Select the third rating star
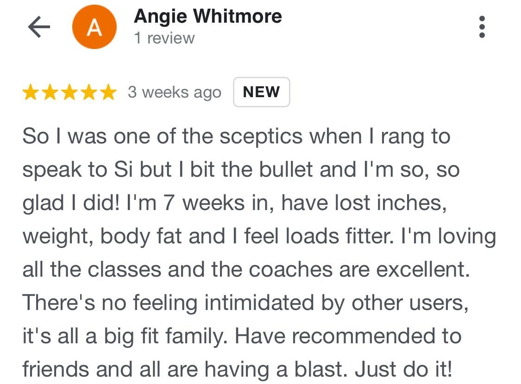Screen dimensions: 521x384 click(x=69, y=93)
